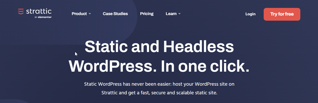The width and height of the screenshot is (318, 103).
Task: Click the Login link
Action: (x=250, y=14)
